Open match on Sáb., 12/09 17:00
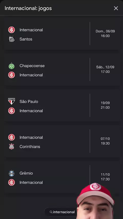This screenshot has width=123, height=219. click(x=62, y=69)
